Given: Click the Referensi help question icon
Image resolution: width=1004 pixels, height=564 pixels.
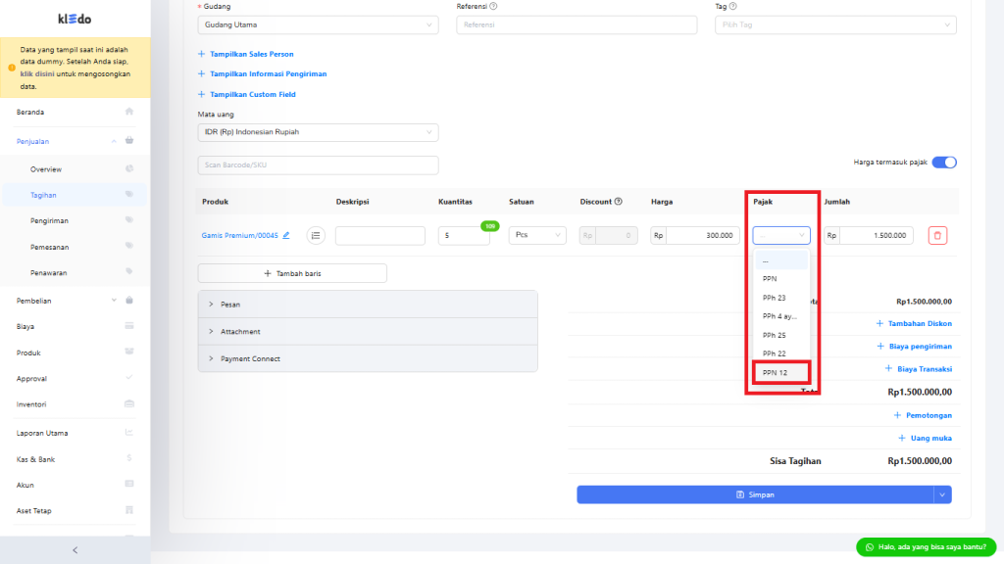Looking at the screenshot, I should pos(493,7).
